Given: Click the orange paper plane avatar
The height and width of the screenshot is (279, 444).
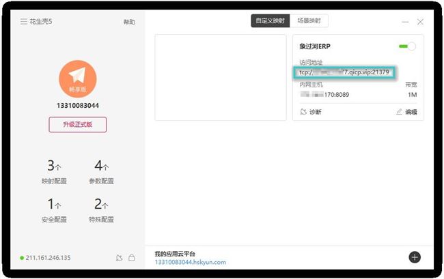Looking at the screenshot, I should pos(78,79).
